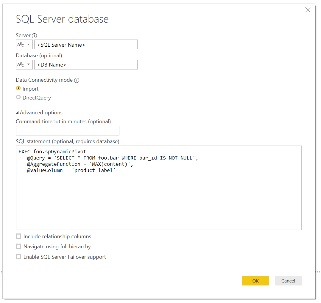
Task: Switch to DirectQuery mode
Action: 18,97
